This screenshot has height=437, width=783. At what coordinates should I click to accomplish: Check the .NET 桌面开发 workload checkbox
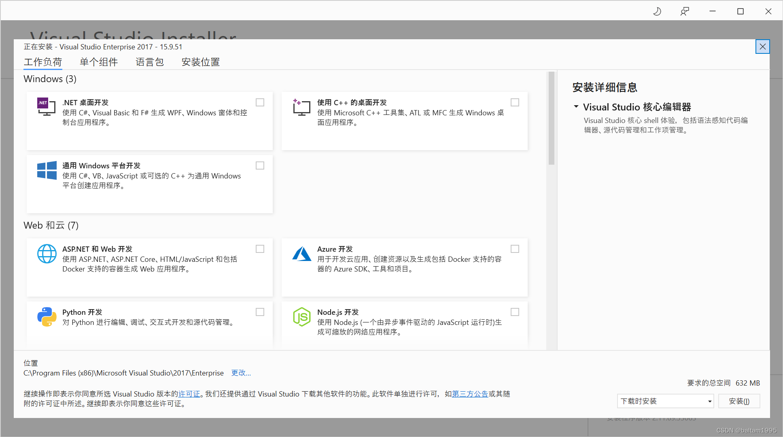pos(260,102)
